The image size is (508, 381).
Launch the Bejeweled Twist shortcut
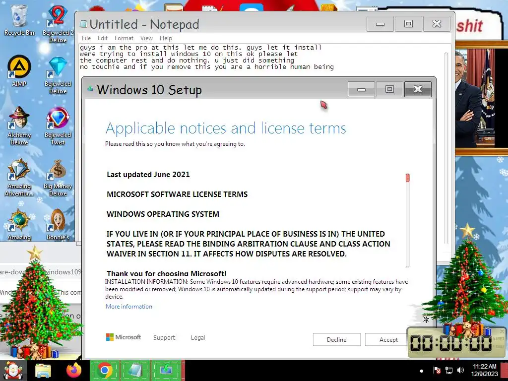click(x=58, y=126)
